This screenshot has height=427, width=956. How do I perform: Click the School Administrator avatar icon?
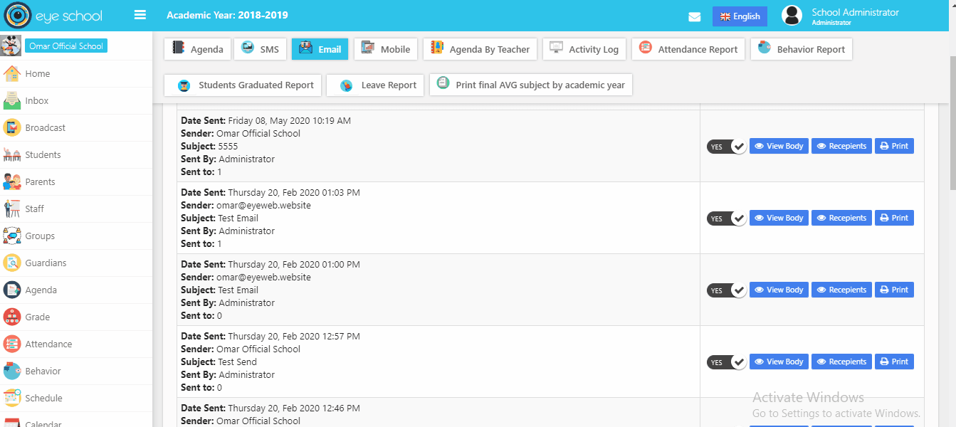(x=792, y=16)
